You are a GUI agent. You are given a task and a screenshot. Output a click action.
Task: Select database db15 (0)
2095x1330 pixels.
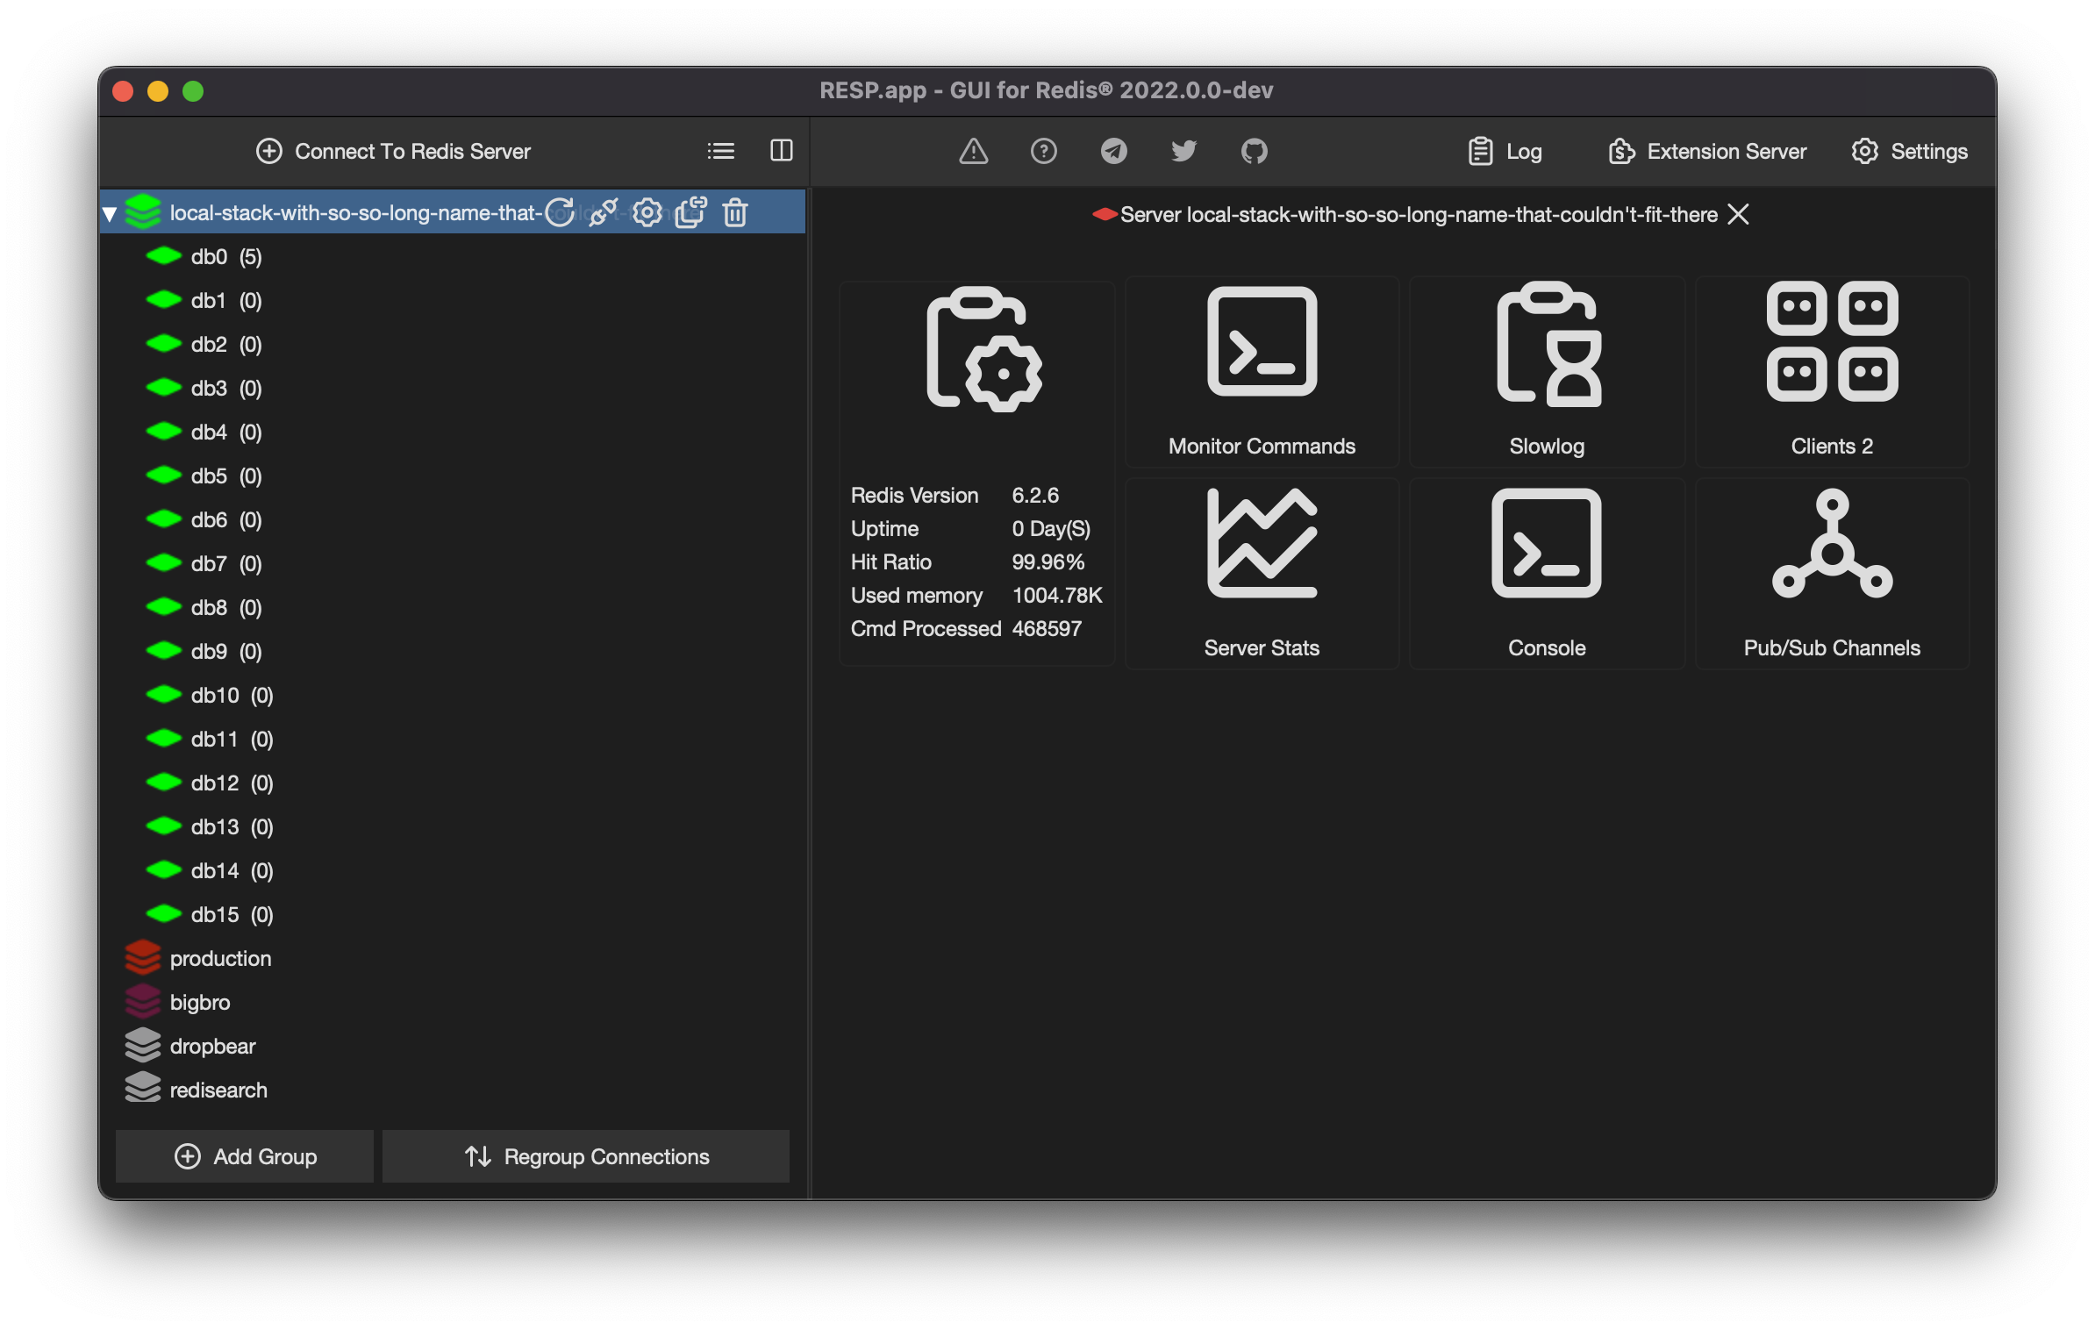pyautogui.click(x=453, y=914)
